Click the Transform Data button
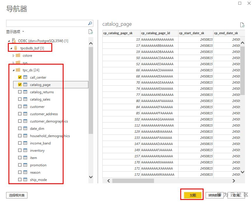 point(215,195)
